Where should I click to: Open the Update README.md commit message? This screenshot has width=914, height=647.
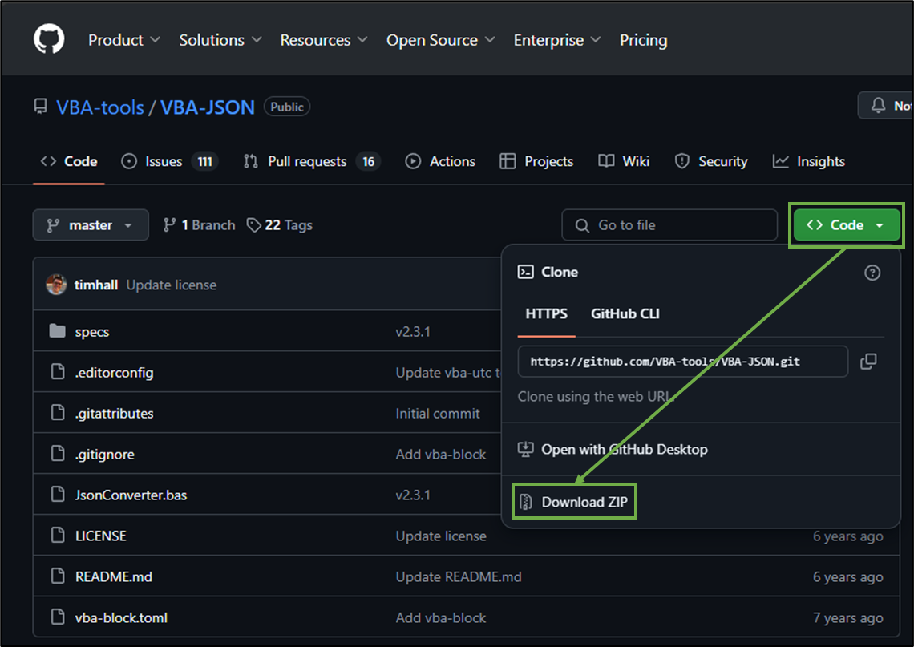(x=459, y=576)
